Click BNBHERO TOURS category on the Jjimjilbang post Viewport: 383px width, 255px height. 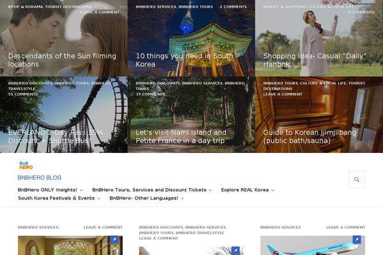click(280, 84)
